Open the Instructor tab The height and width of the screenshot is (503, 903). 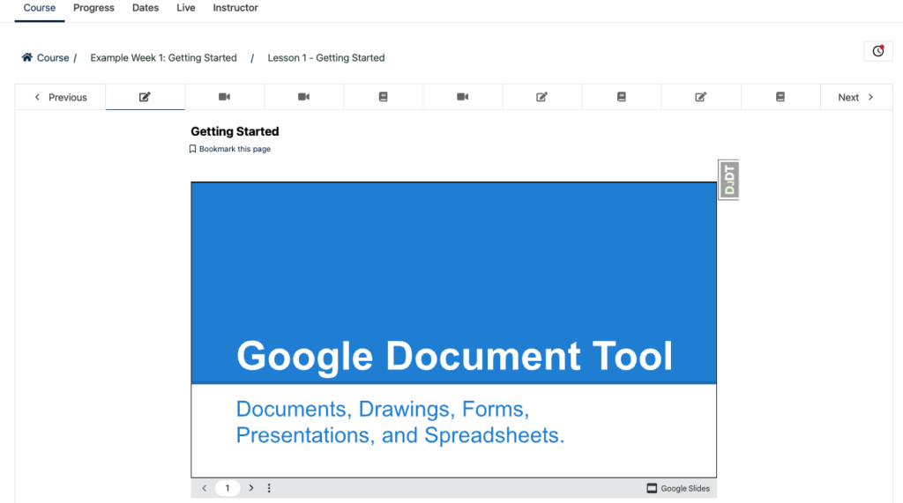[235, 8]
